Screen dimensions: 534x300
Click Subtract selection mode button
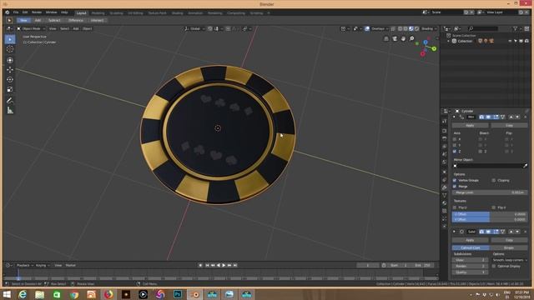pyautogui.click(x=53, y=20)
